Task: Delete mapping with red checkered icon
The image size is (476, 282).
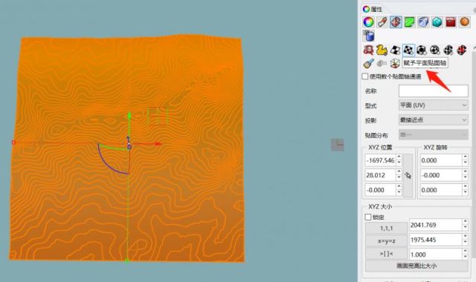Action: [462, 50]
